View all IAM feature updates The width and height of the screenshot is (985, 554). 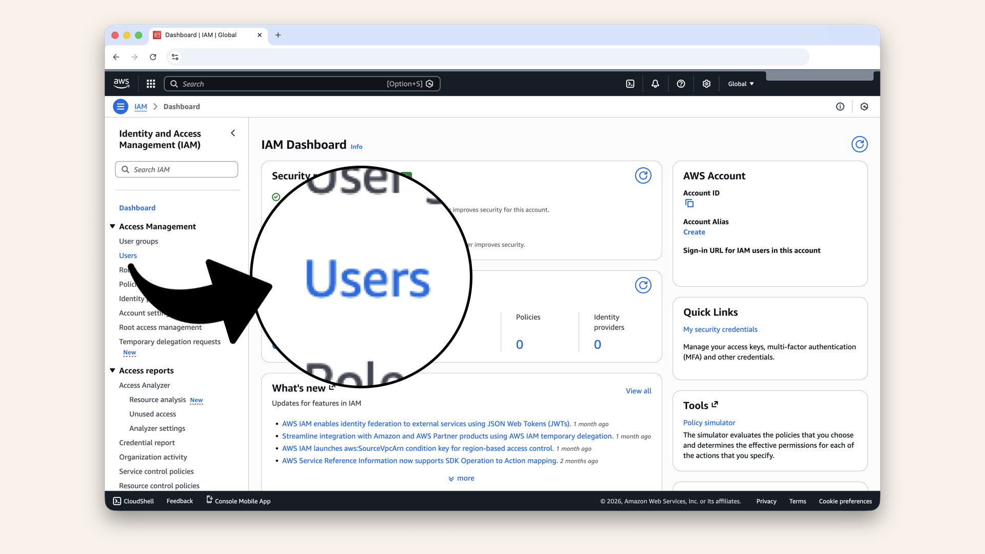638,390
